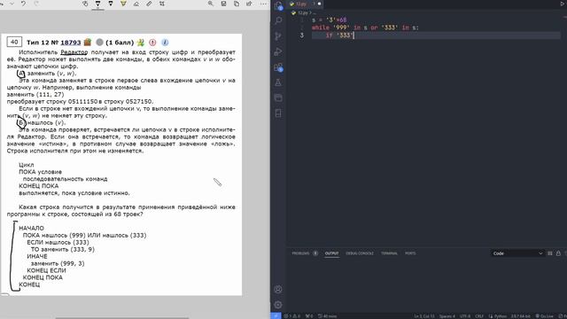Run Python file with play button

pos(563,4)
